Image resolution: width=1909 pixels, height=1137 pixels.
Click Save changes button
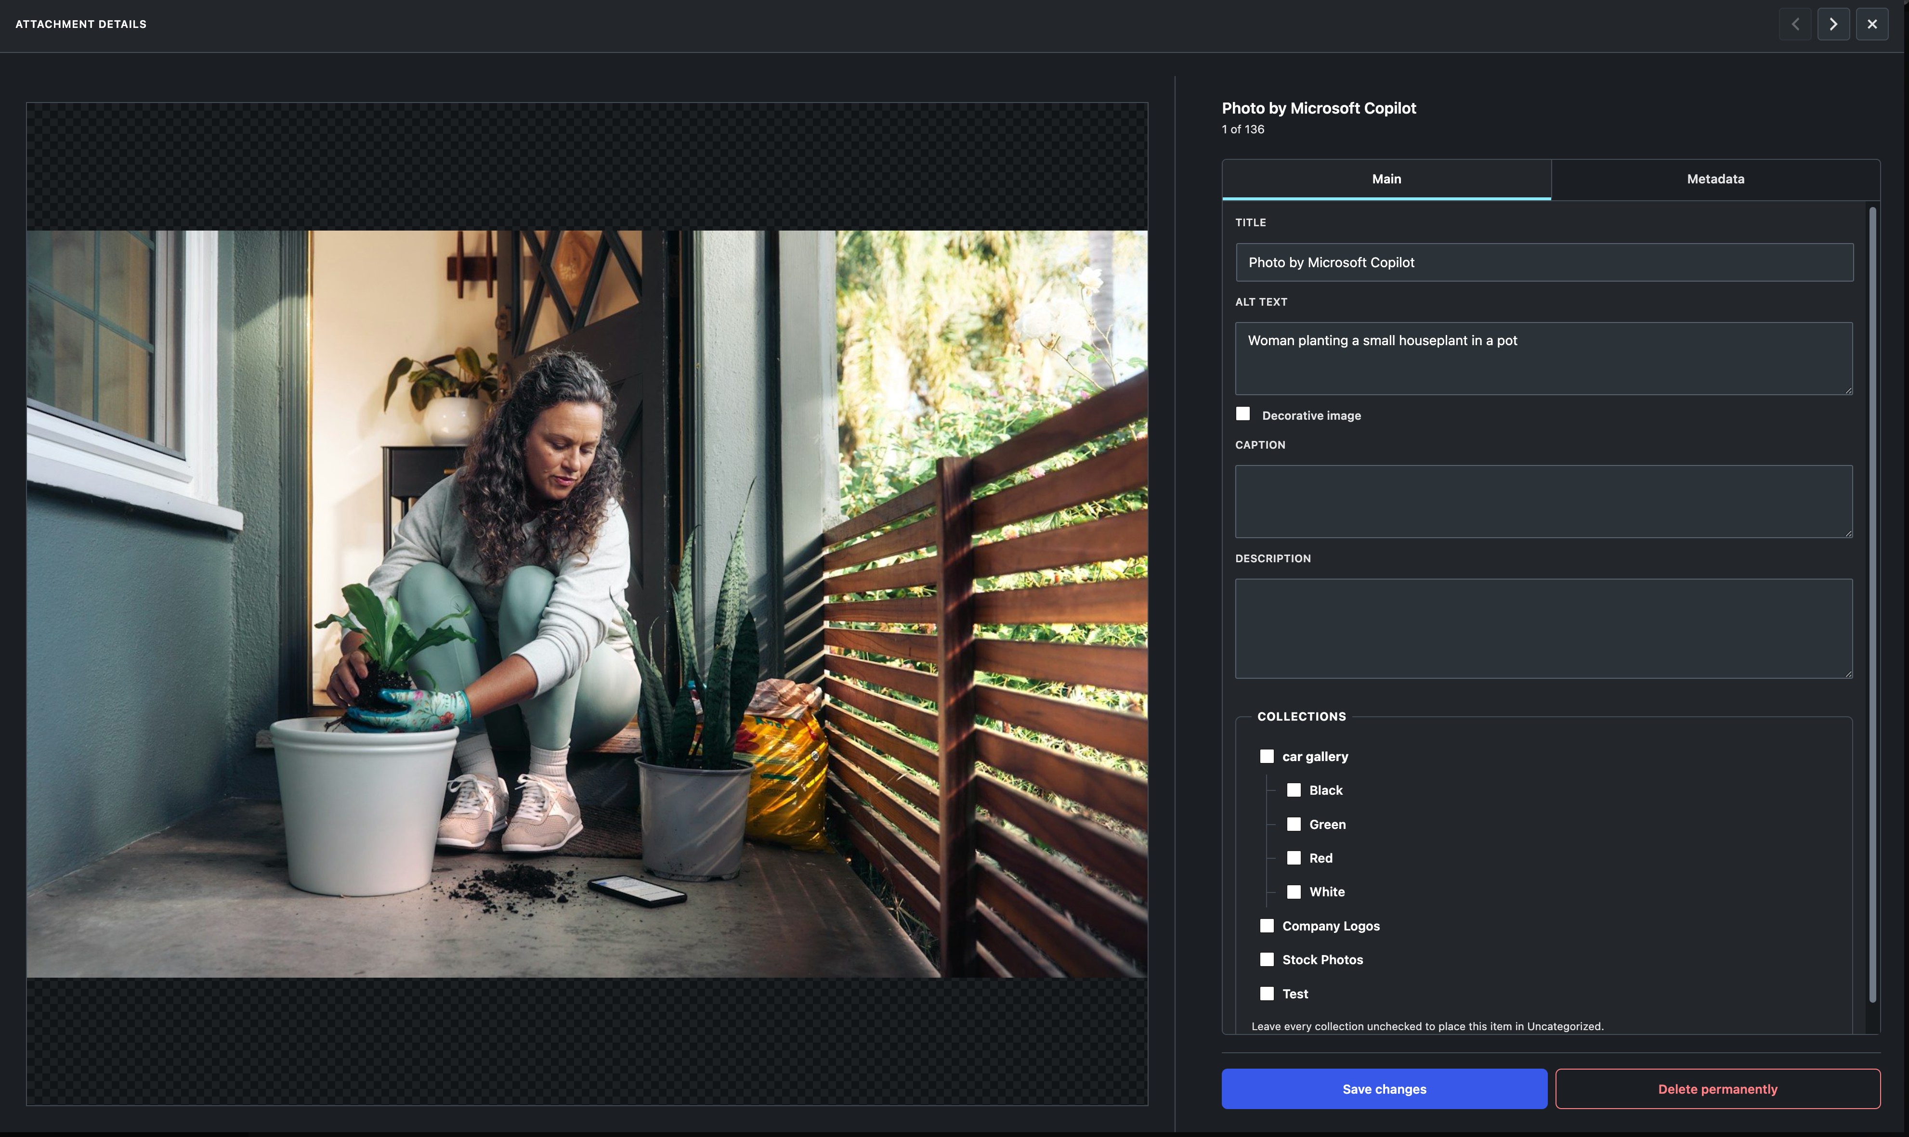1384,1089
